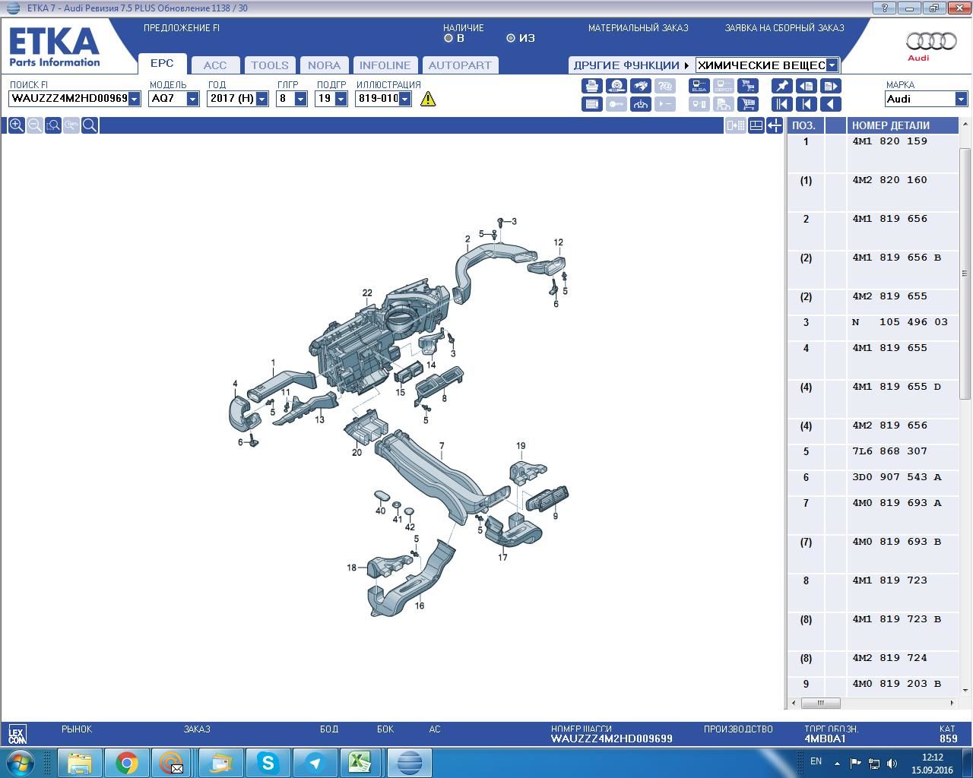Viewport: 973px width, 778px height.
Task: Click ЗАЯВКА НА СБОРНЫЙ ЗАКАЗ link
Action: (784, 28)
